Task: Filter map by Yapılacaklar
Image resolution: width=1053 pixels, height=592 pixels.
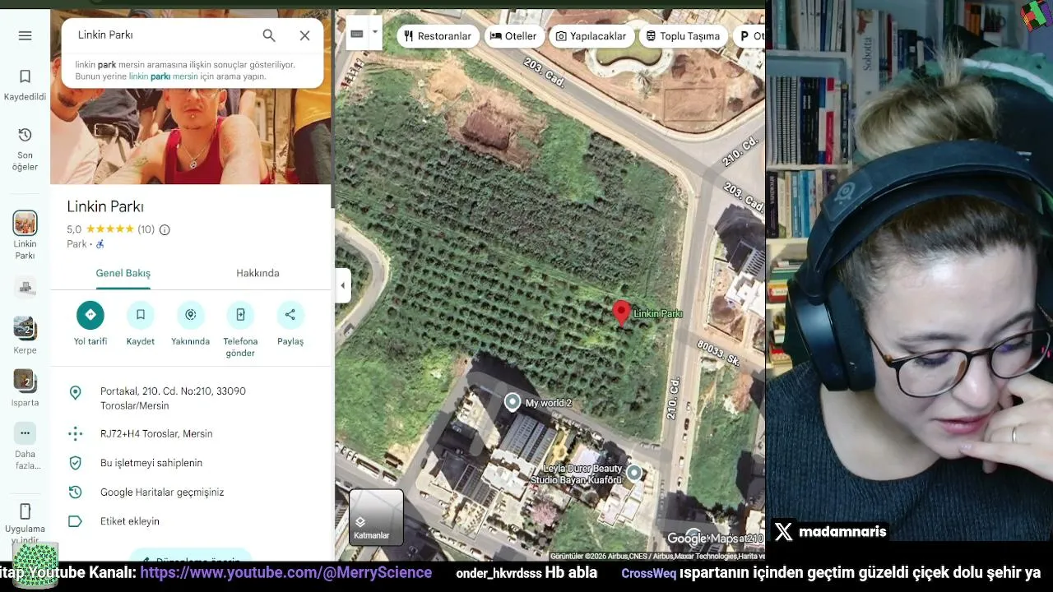Action: [x=591, y=36]
